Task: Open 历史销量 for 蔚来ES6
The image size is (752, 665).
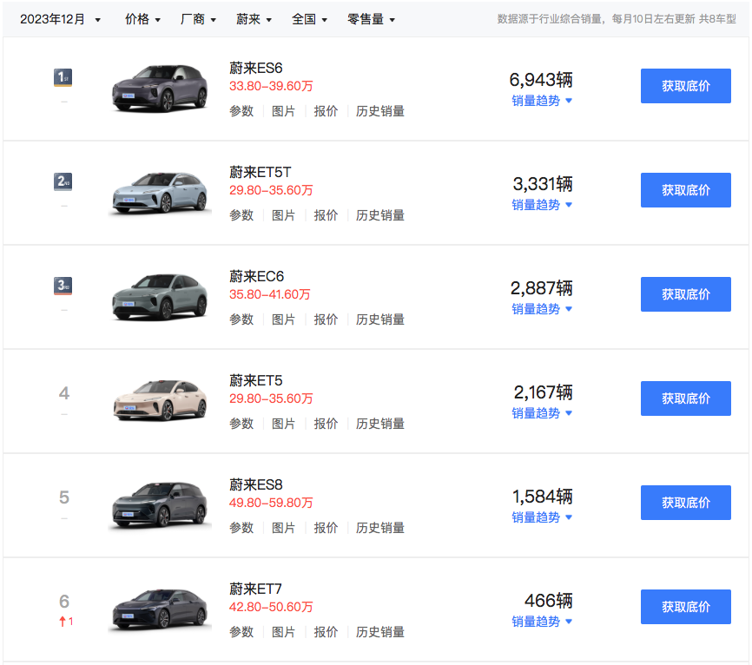Action: tap(380, 111)
